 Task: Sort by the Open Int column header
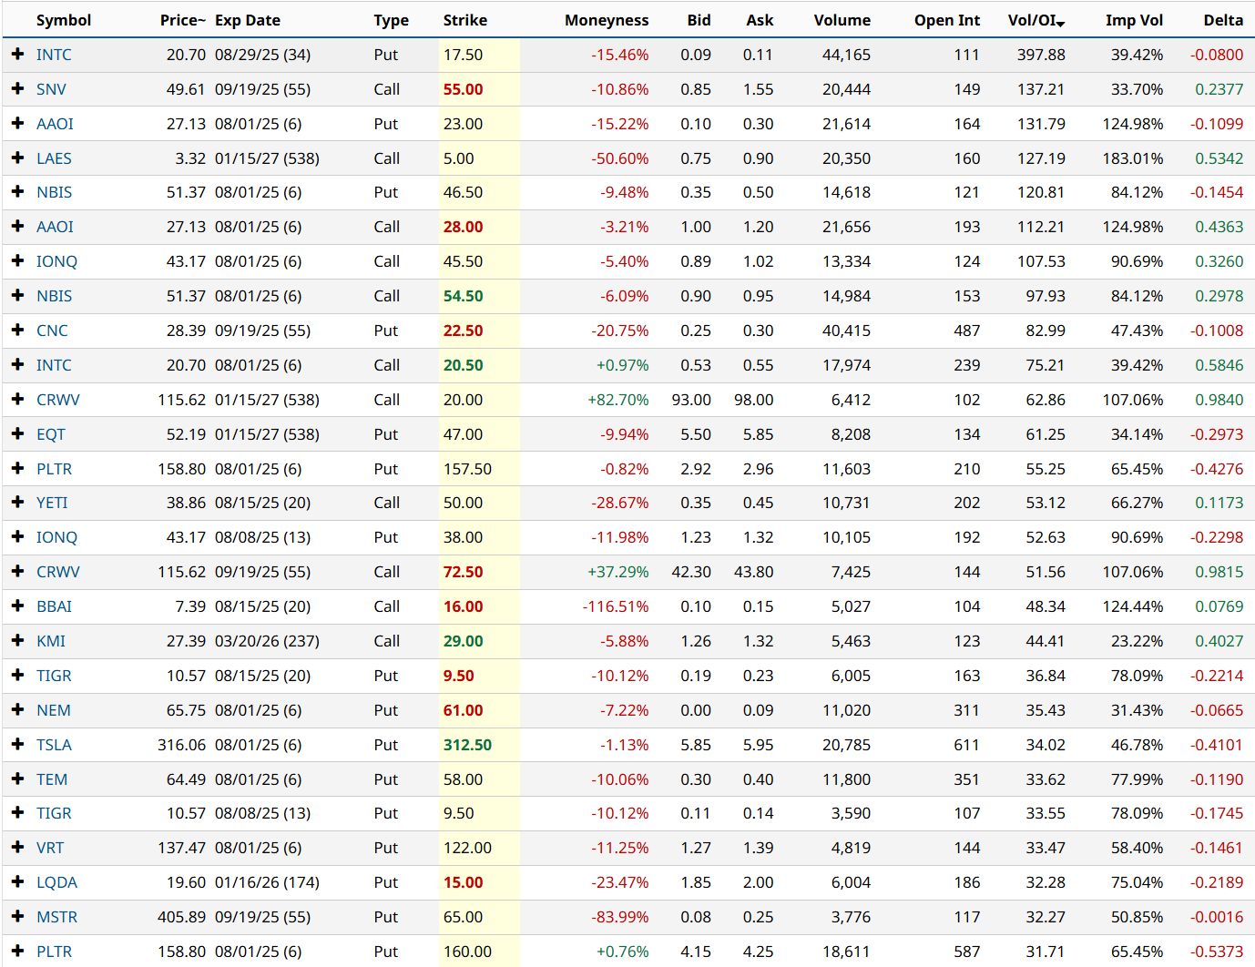947,20
